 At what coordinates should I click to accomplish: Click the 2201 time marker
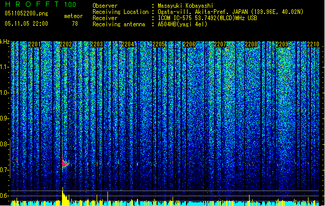tap(35, 44)
